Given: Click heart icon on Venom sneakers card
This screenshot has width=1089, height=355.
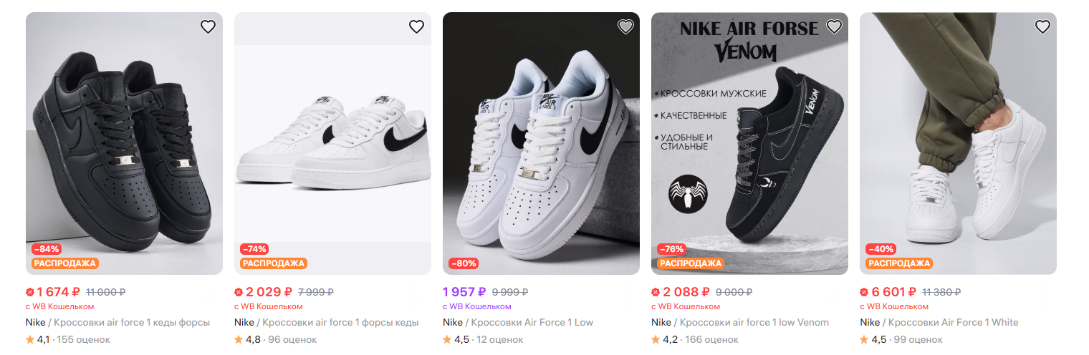Looking at the screenshot, I should (834, 27).
